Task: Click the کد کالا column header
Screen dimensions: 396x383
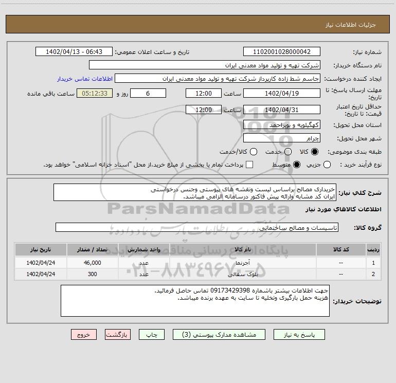Action: pyautogui.click(x=341, y=249)
